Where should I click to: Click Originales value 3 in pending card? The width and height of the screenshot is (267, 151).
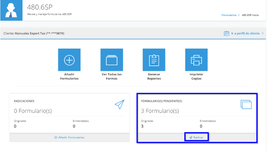pos(142,126)
